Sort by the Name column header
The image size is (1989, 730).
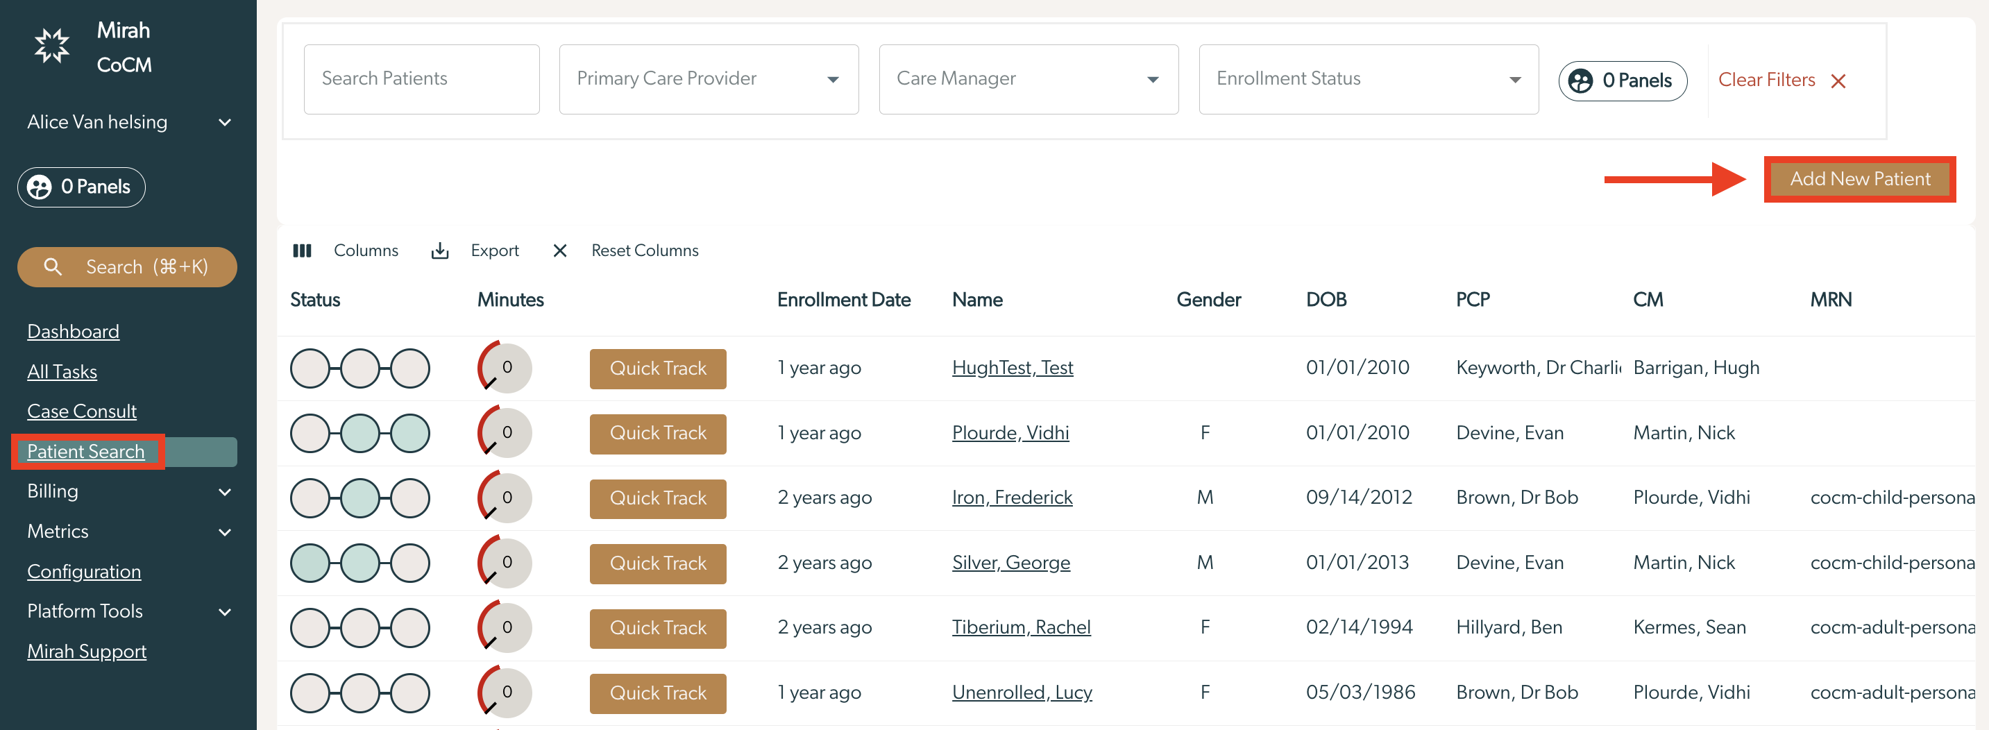(x=976, y=299)
